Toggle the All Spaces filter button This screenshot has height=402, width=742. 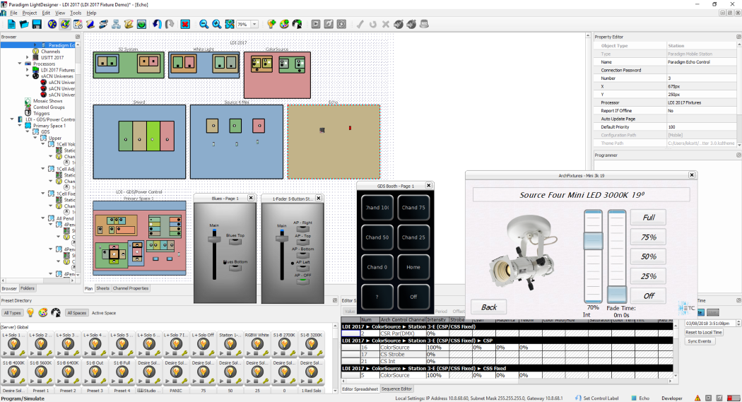point(76,312)
